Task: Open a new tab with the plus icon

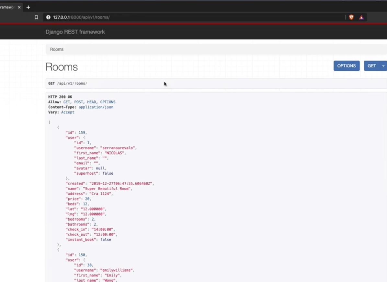Action: (28, 7)
